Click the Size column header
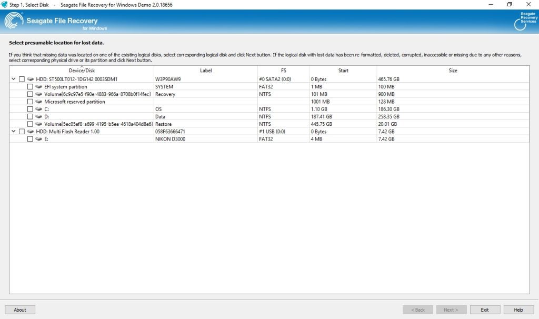Image resolution: width=539 pixels, height=319 pixels. [453, 70]
